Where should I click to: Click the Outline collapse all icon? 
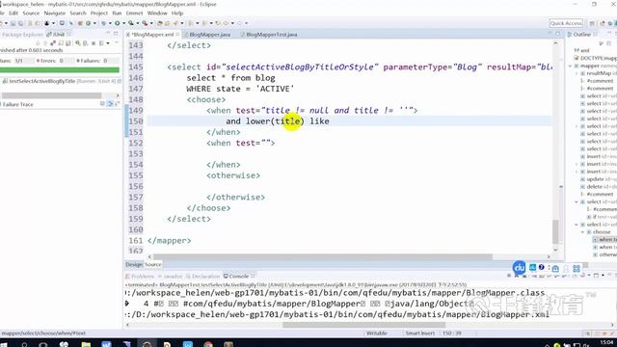(x=608, y=42)
